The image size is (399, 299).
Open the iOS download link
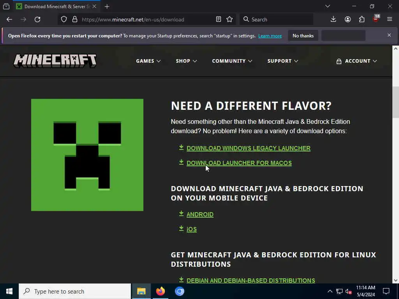pyautogui.click(x=191, y=229)
